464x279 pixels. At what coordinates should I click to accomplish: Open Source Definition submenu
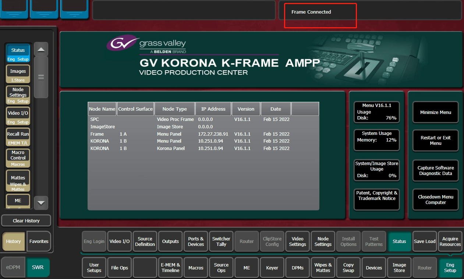click(x=145, y=242)
